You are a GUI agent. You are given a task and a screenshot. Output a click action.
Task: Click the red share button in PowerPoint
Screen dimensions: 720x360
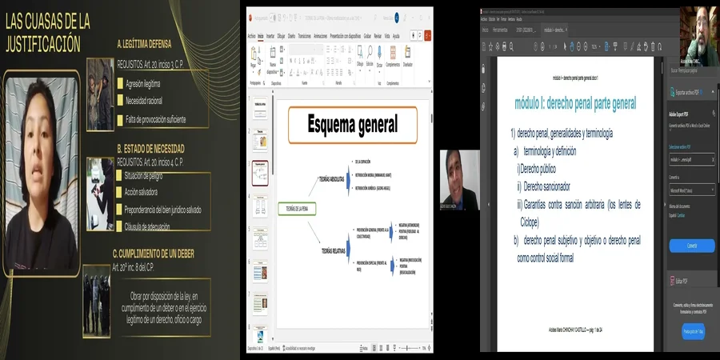pyautogui.click(x=427, y=35)
